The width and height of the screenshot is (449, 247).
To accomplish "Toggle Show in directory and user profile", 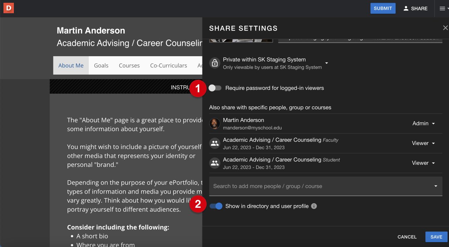I will 216,206.
